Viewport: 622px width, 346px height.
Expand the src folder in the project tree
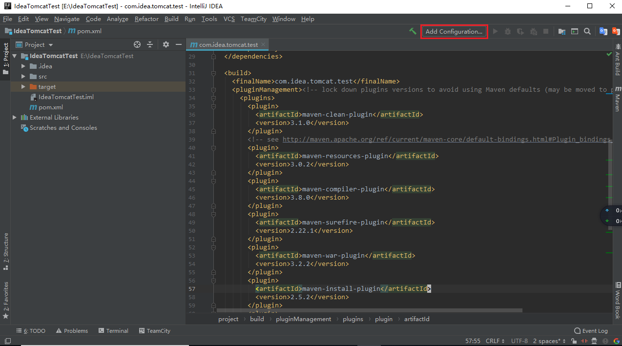(x=23, y=76)
